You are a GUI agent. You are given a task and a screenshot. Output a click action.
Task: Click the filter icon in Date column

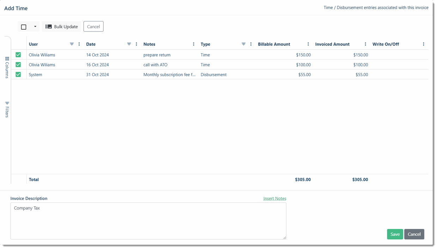coord(129,44)
